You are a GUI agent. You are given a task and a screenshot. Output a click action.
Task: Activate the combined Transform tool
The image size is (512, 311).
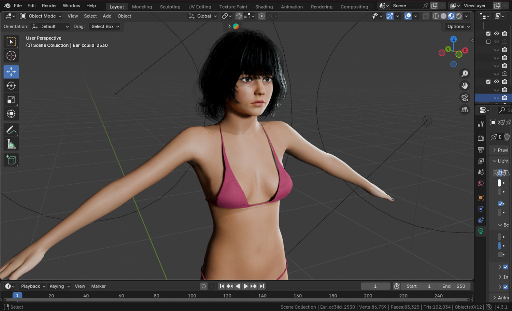tap(11, 114)
